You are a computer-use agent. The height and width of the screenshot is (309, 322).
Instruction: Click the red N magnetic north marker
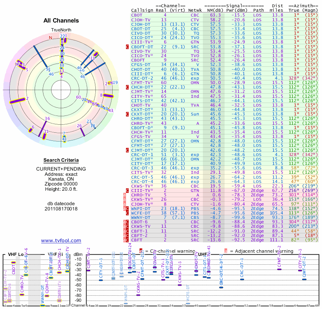51,38
